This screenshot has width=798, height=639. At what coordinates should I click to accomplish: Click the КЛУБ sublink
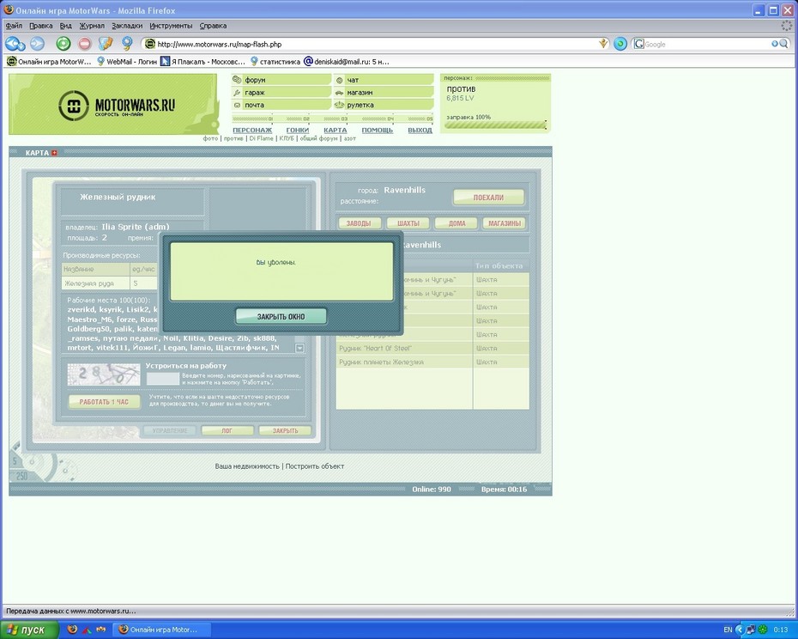coord(287,138)
